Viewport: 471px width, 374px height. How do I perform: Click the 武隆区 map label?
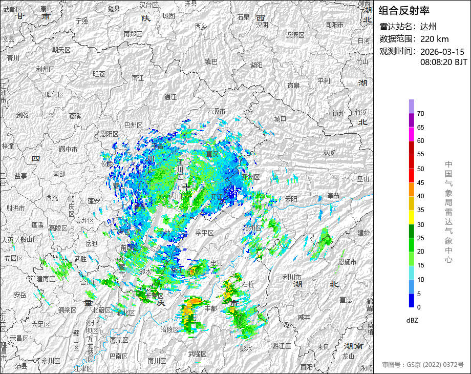(x=197, y=354)
